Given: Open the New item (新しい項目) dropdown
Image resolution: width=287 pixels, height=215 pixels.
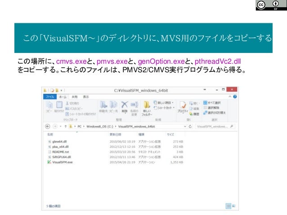Looking at the screenshot, I should 163,103.
